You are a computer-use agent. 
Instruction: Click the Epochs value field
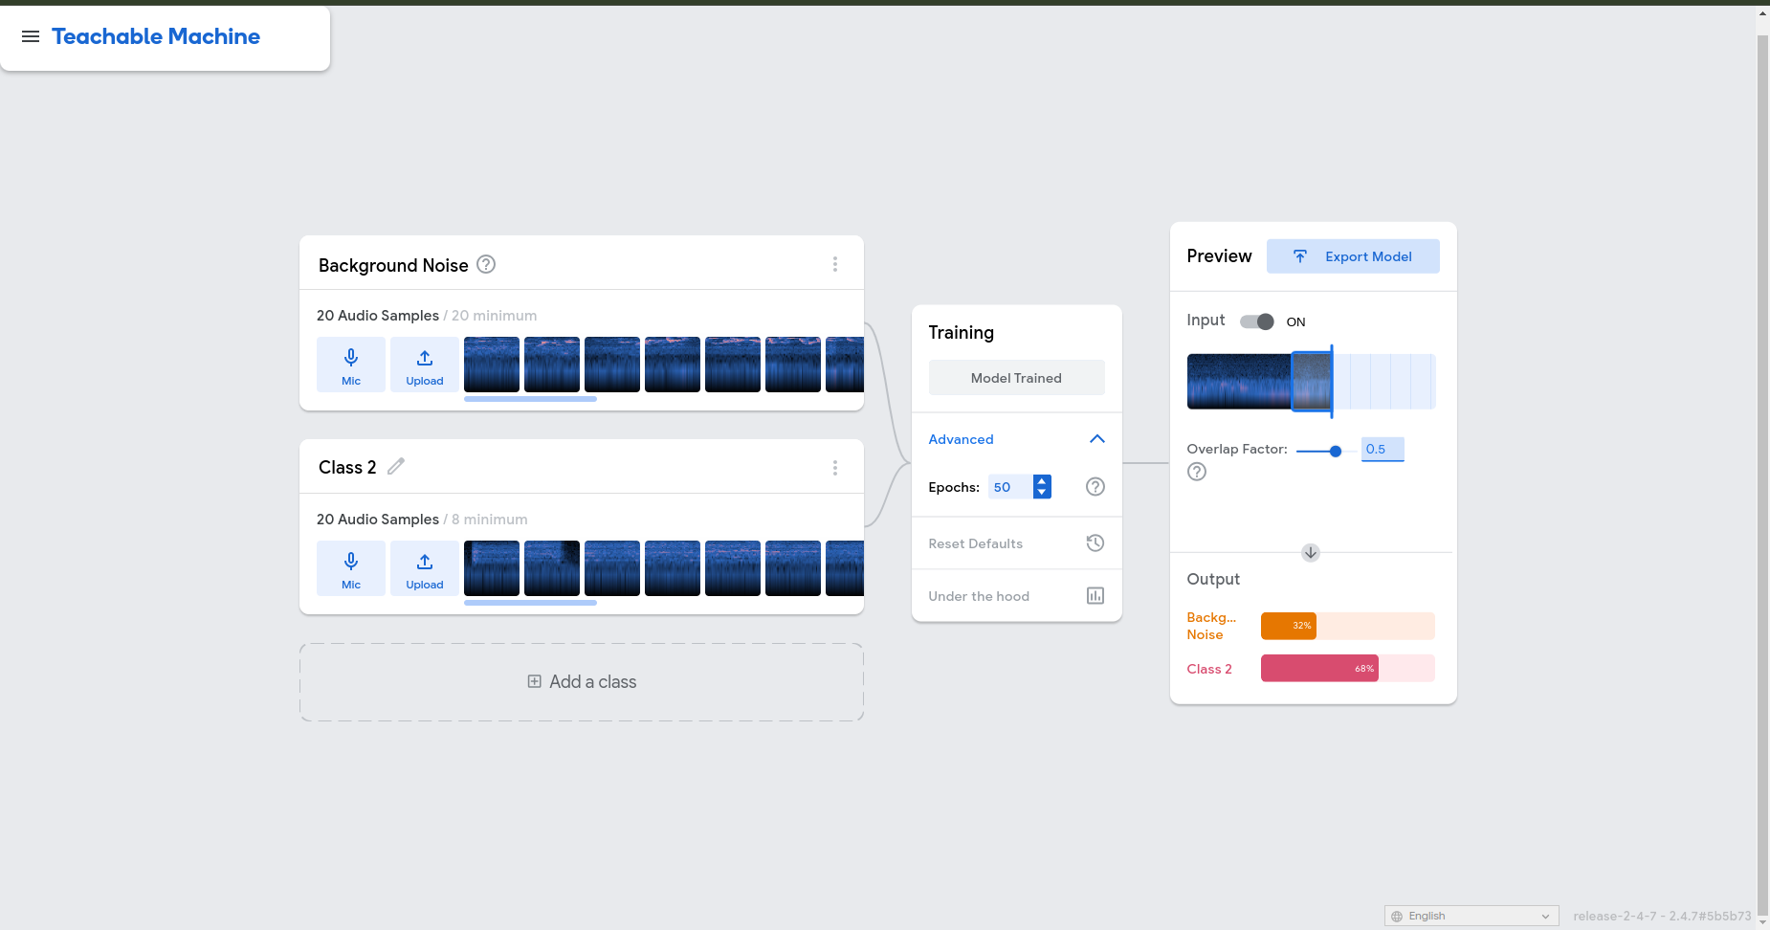1009,487
